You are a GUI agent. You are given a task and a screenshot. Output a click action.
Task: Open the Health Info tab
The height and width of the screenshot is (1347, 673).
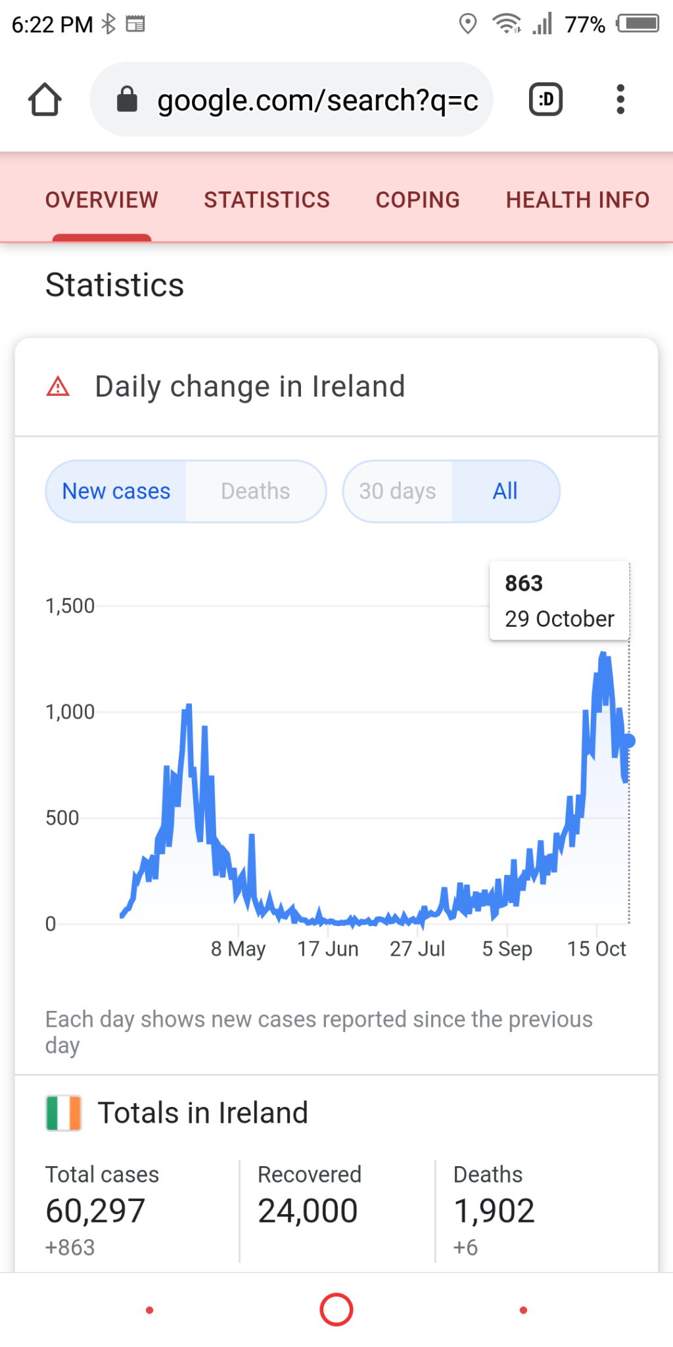[x=577, y=200]
